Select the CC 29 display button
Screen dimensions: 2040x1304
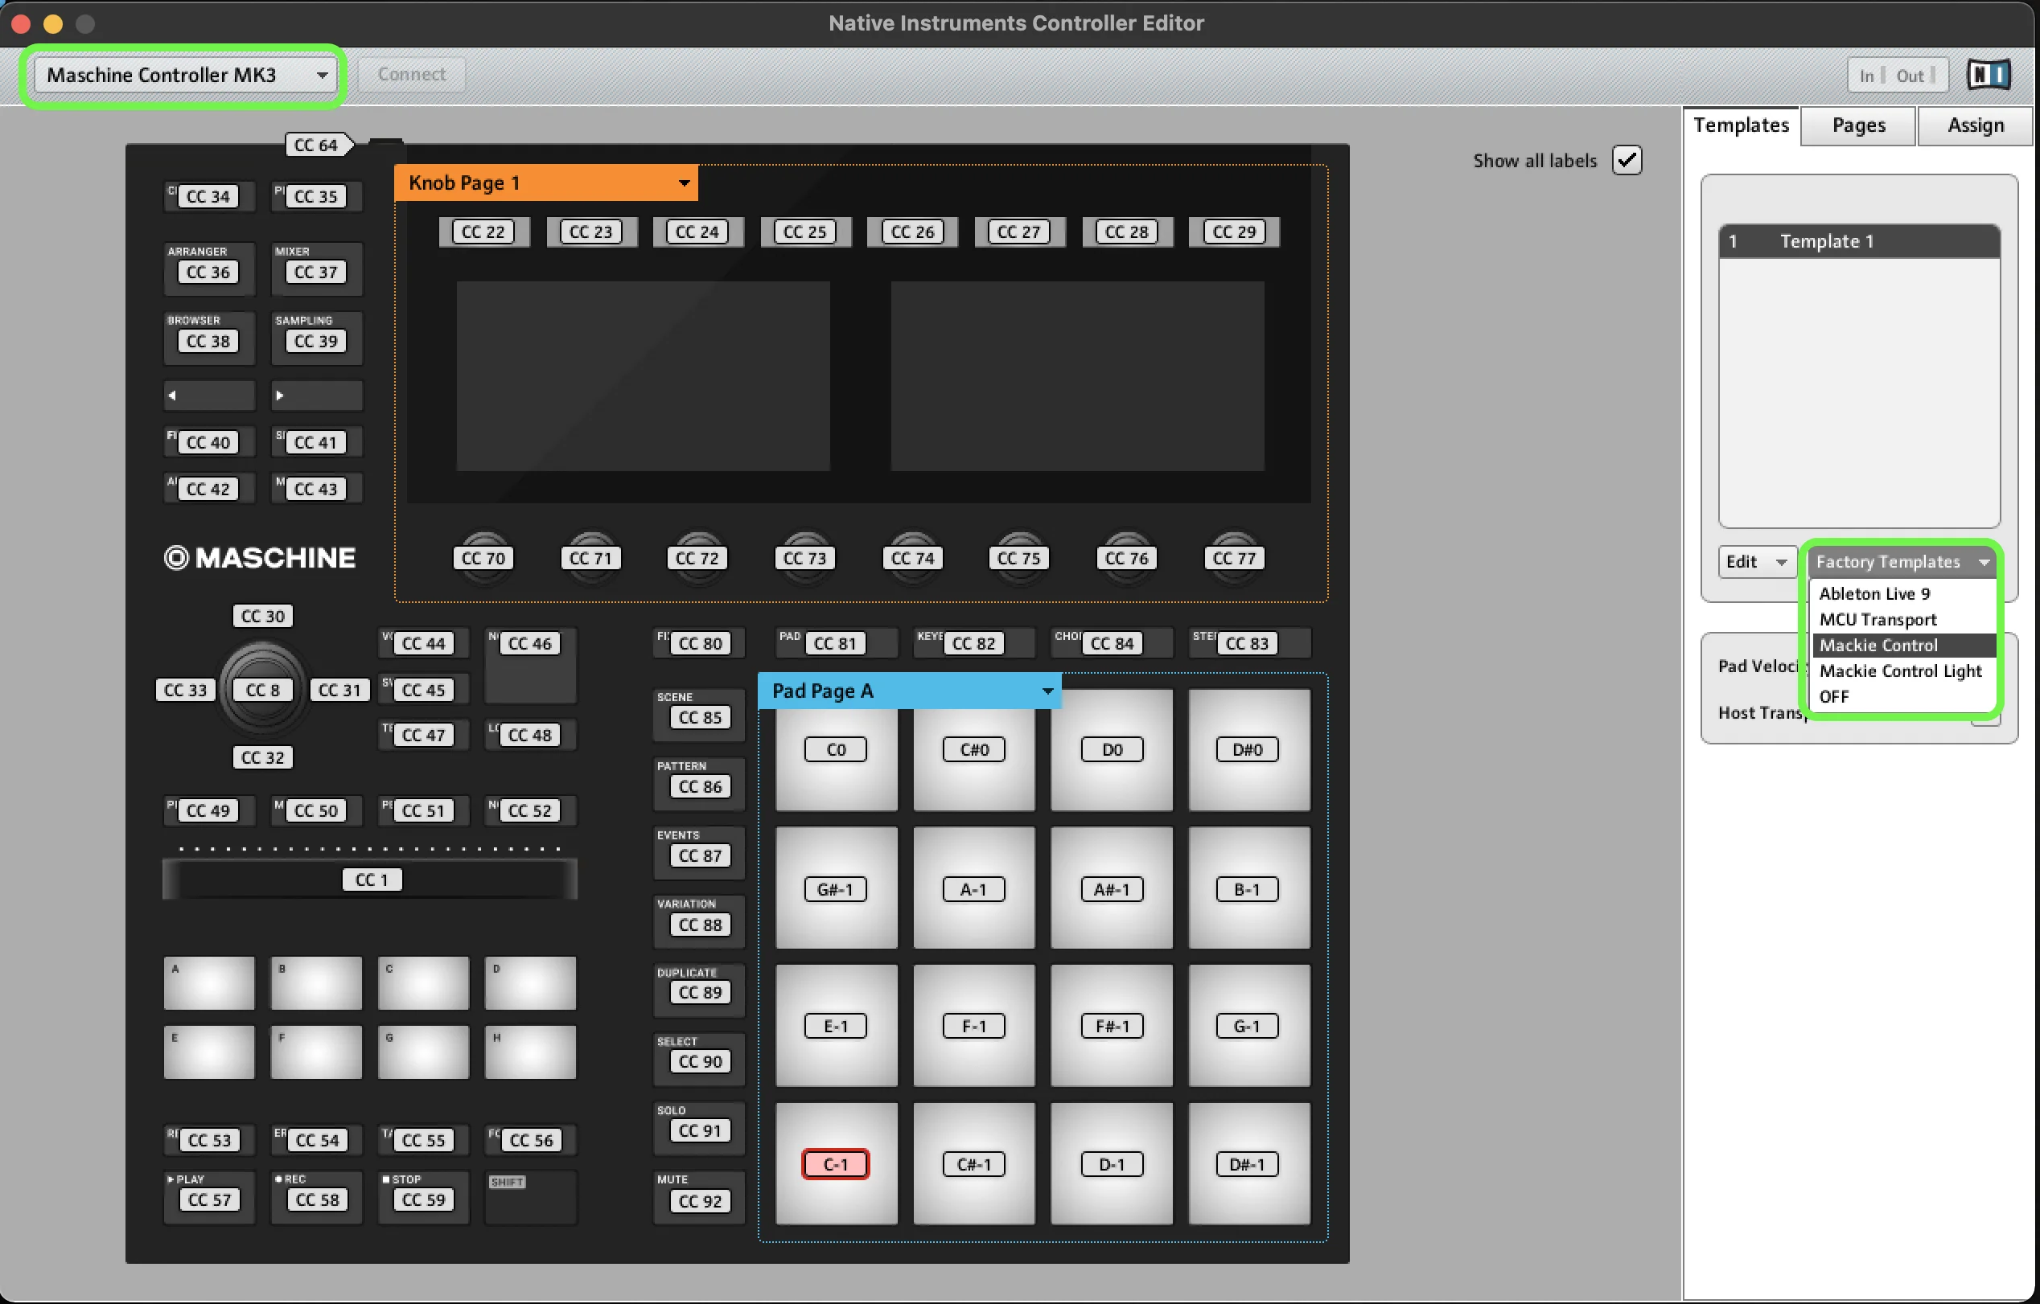pyautogui.click(x=1233, y=232)
